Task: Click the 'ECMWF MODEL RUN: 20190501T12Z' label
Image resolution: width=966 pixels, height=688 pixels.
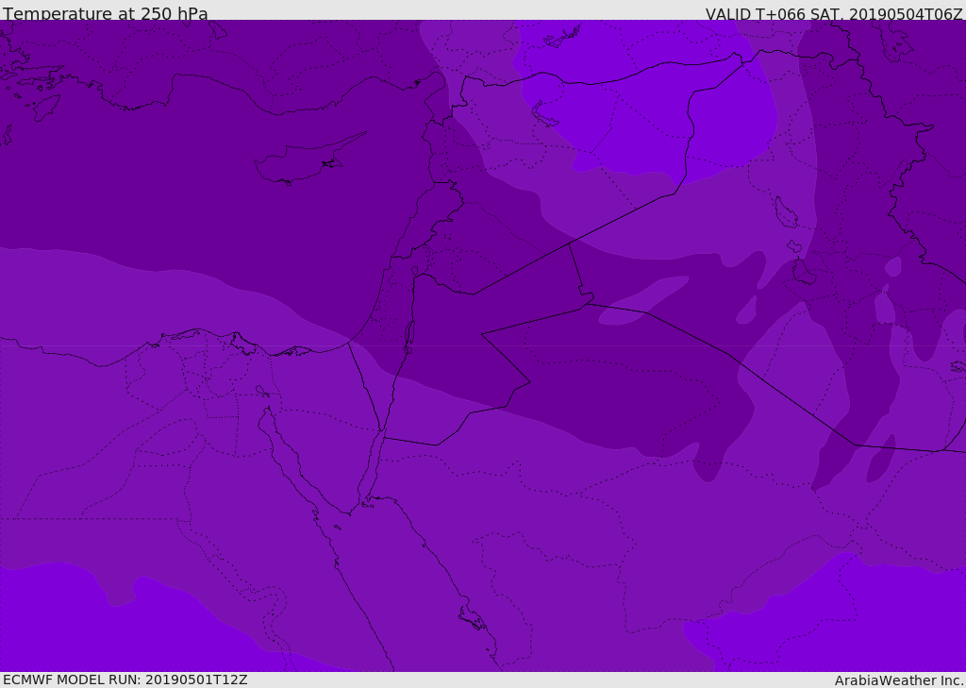Action: point(125,680)
